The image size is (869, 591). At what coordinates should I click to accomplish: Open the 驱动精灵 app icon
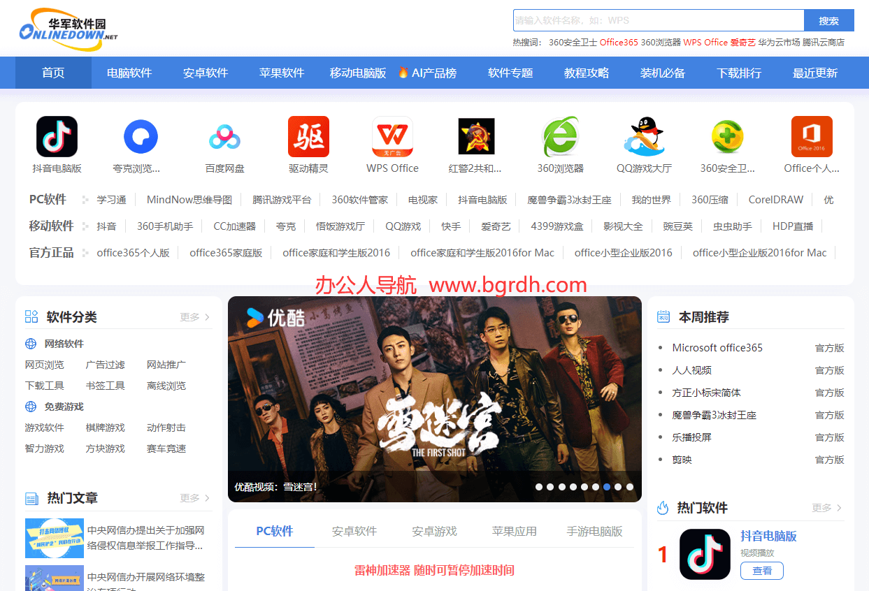308,136
